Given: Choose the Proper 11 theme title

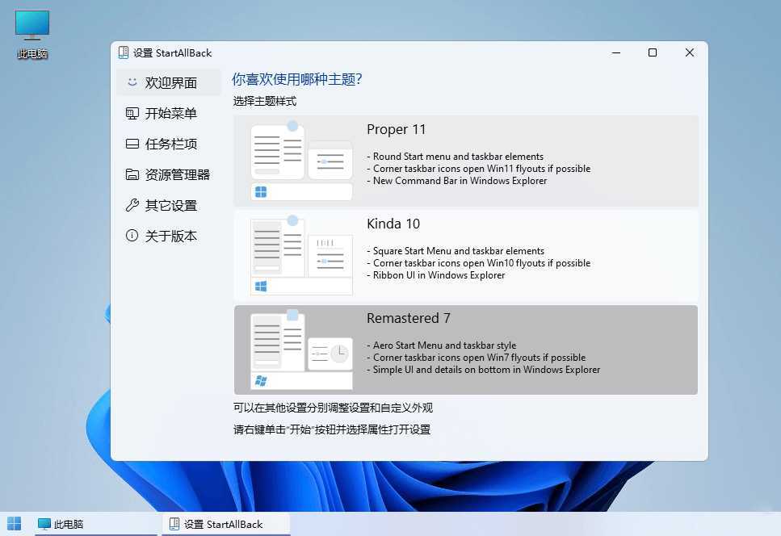Looking at the screenshot, I should 396,129.
